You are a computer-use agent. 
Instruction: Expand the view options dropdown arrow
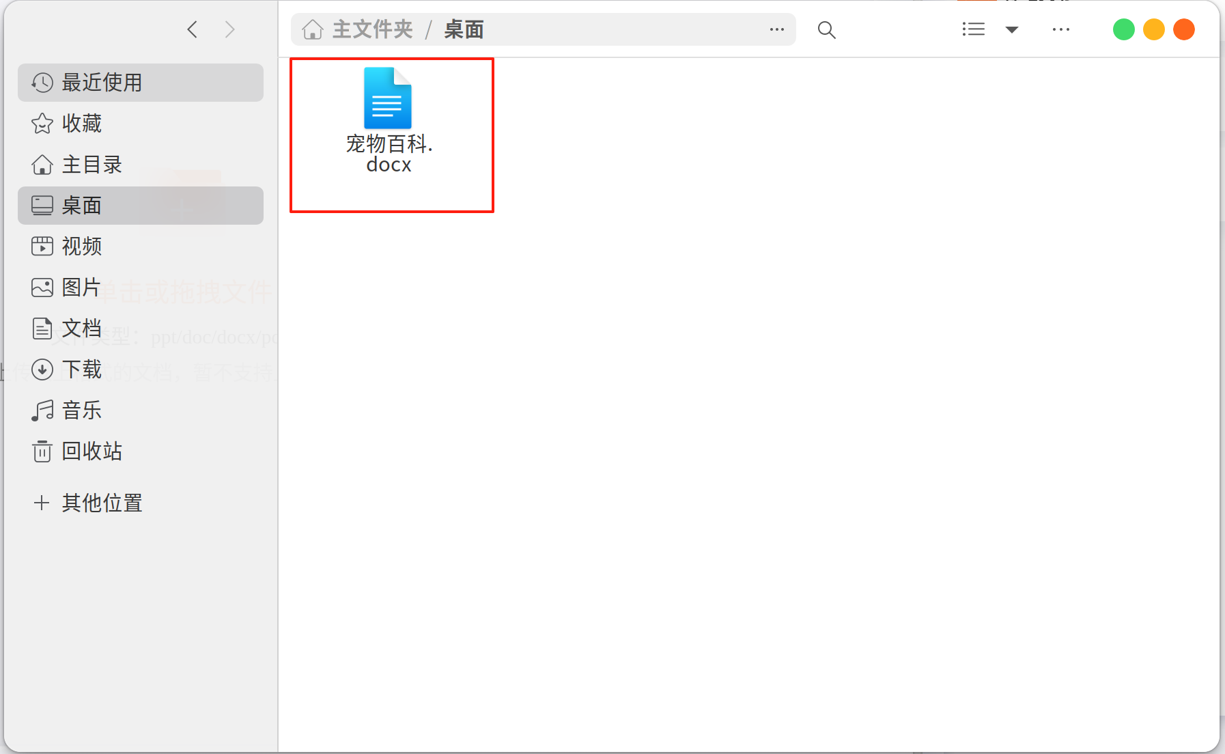pos(1011,29)
